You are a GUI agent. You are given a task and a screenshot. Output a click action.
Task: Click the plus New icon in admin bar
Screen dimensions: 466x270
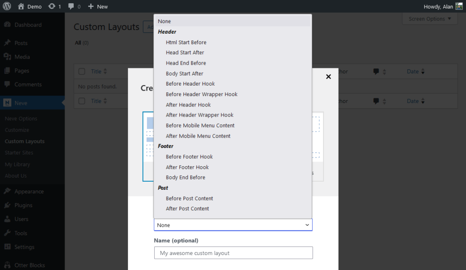[91, 6]
